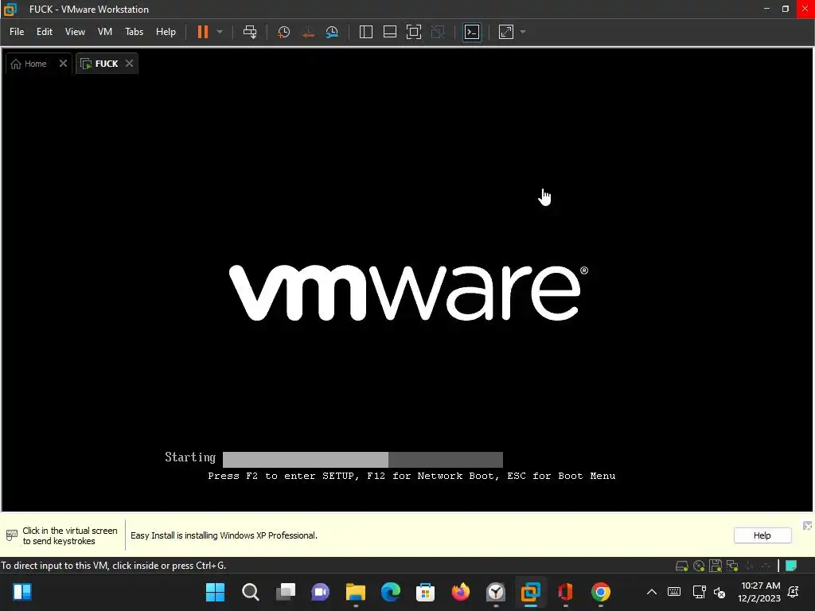Open the Microsoft Office taskbar icon
The height and width of the screenshot is (611, 815).
[x=566, y=592]
